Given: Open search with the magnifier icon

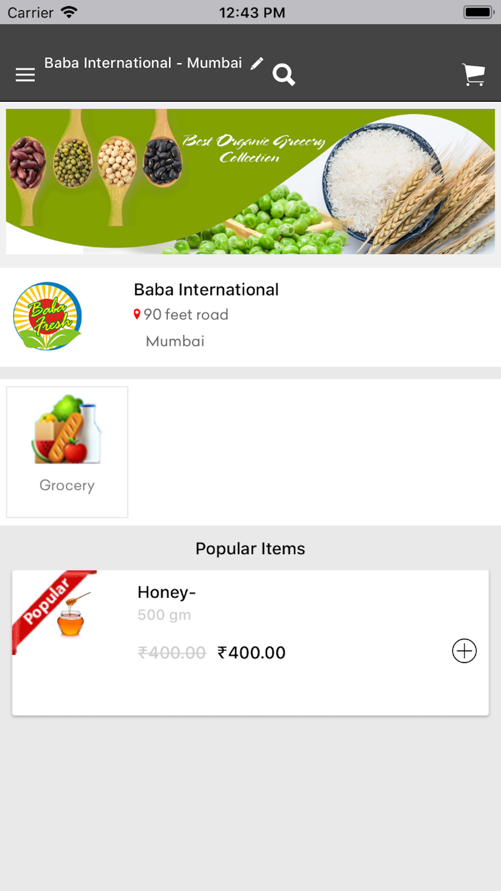Looking at the screenshot, I should click(x=284, y=75).
